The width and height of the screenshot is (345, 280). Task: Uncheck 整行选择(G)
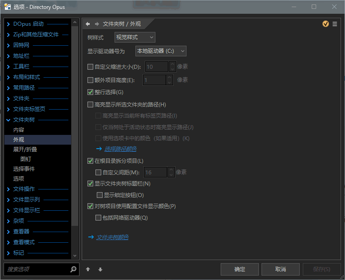pyautogui.click(x=90, y=92)
